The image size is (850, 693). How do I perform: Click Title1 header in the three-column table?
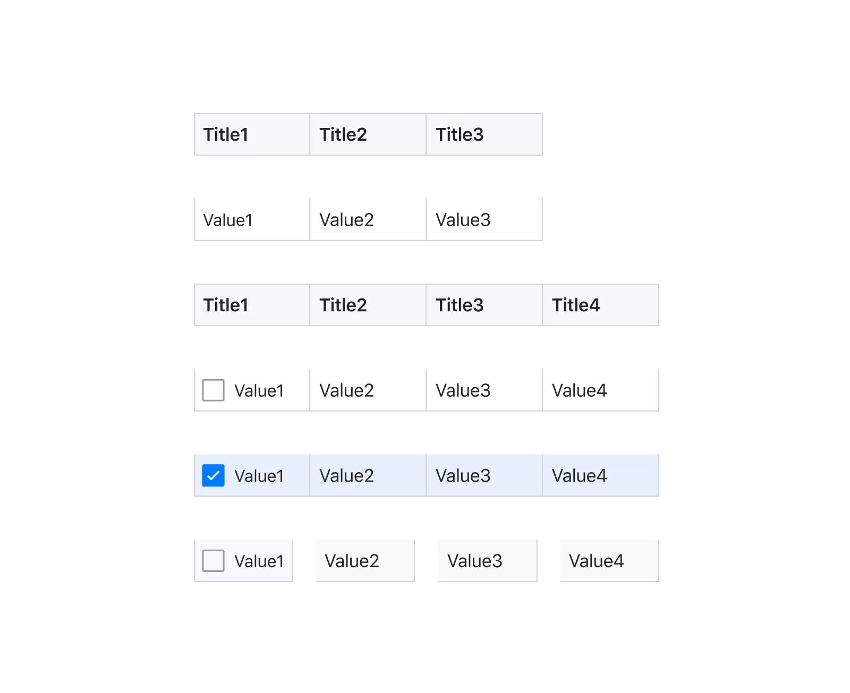252,134
